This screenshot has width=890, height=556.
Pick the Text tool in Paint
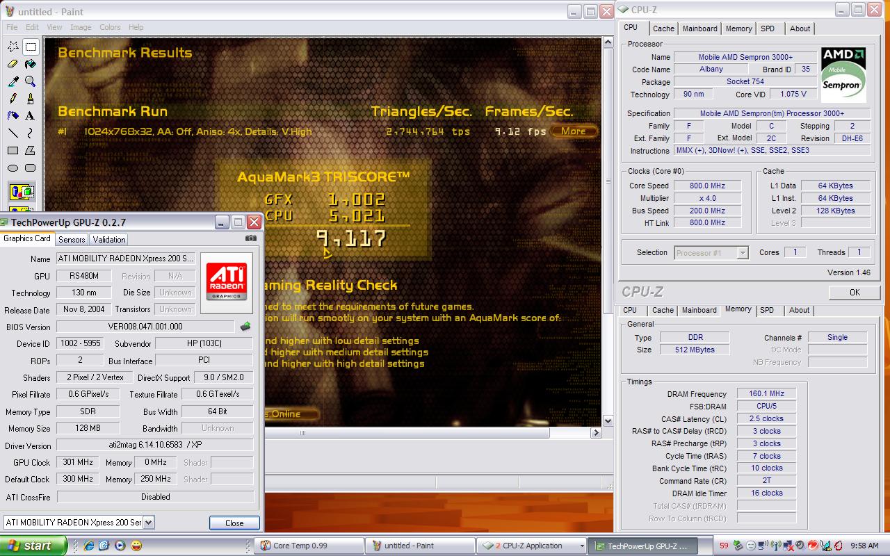[31, 115]
